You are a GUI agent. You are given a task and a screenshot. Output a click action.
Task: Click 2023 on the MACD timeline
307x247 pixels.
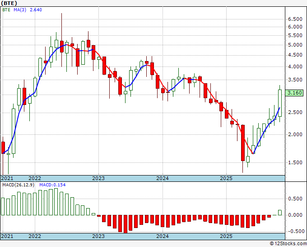tap(98, 236)
